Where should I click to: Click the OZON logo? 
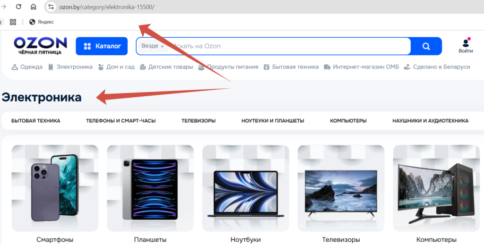pyautogui.click(x=40, y=44)
